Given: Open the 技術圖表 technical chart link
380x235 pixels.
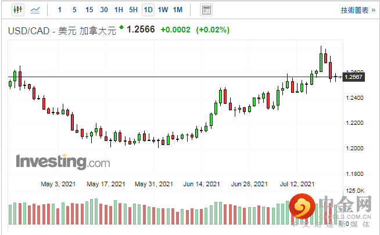Looking at the screenshot, I should coord(358,10).
